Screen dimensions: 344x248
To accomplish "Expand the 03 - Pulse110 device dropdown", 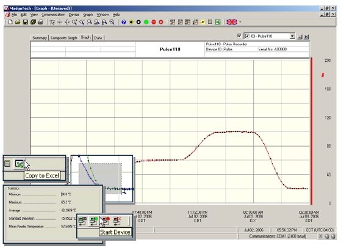I will click(292, 36).
